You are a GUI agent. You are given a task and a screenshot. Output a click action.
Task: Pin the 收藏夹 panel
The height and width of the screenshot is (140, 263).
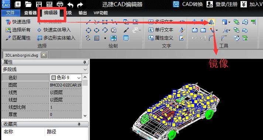[79, 124]
